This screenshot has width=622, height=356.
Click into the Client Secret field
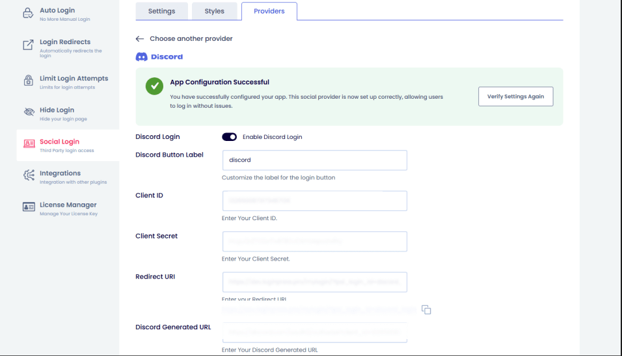pos(314,242)
